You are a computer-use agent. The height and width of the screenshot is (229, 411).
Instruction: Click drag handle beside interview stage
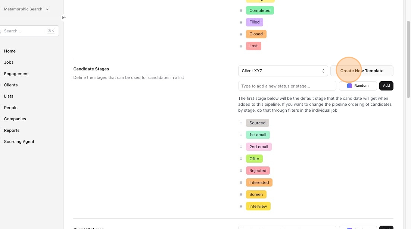pos(241,206)
